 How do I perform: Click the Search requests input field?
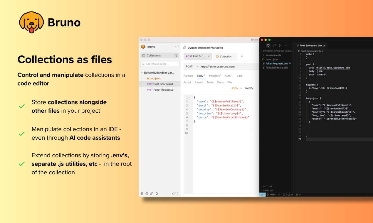(160, 64)
